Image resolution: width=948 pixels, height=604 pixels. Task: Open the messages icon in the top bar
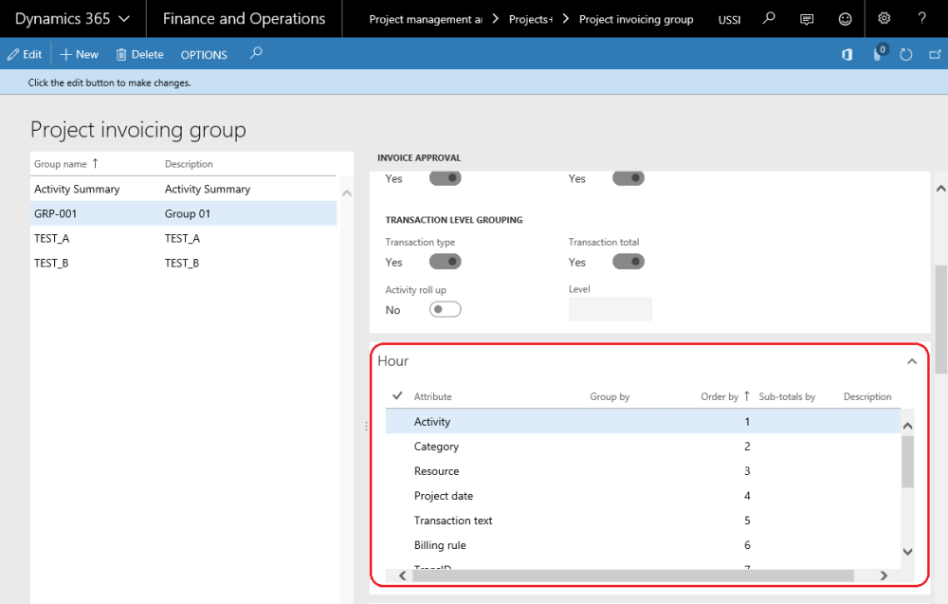pyautogui.click(x=808, y=18)
